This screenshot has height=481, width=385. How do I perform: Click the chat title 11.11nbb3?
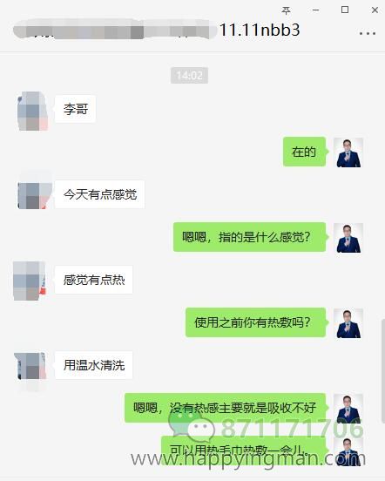[260, 30]
